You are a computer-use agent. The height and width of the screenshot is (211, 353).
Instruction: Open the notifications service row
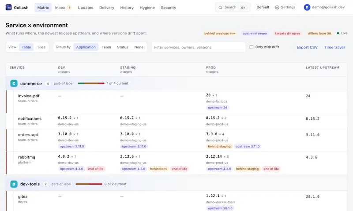click(x=176, y=121)
